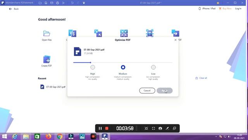Redo with the forward curved arrow icon
This screenshot has width=248, height=140.
[78, 3]
